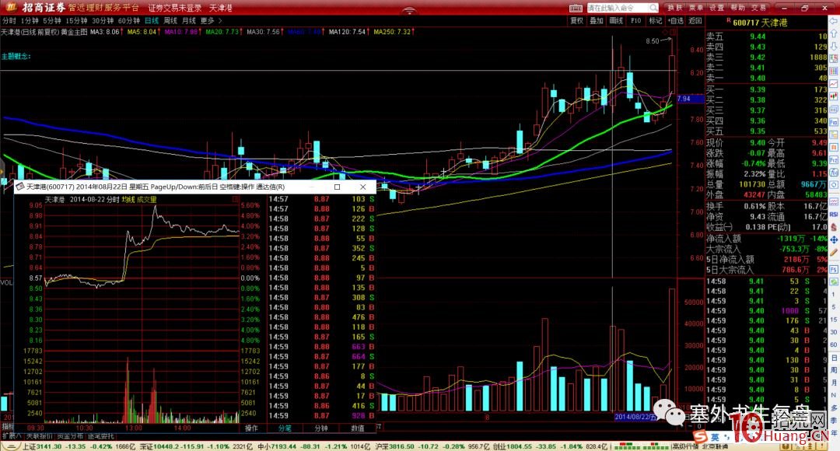
Task: Open the 菜单 menu
Action: tap(696, 8)
